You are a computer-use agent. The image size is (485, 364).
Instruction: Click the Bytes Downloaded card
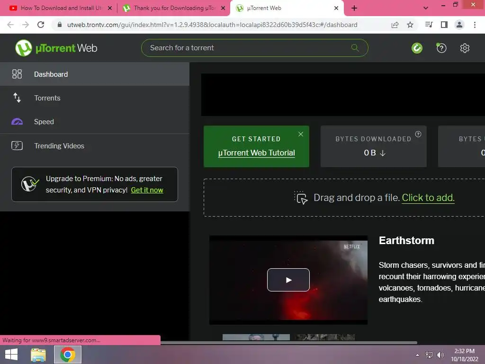(373, 146)
